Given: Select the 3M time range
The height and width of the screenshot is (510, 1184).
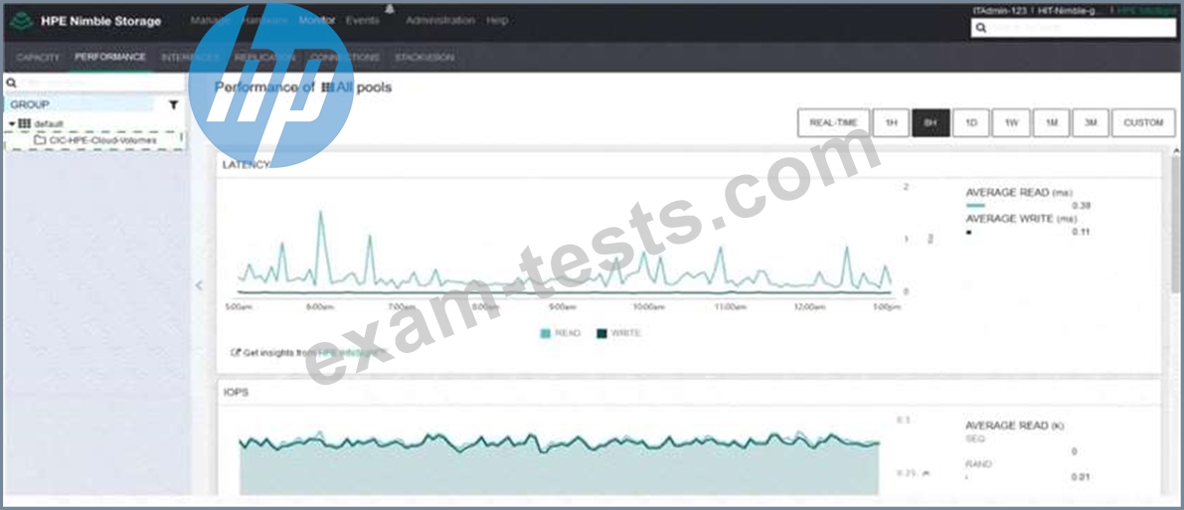Looking at the screenshot, I should [x=1091, y=122].
